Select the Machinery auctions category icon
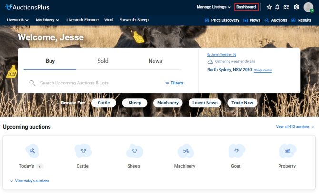The width and height of the screenshot is (319, 196). 185,151
